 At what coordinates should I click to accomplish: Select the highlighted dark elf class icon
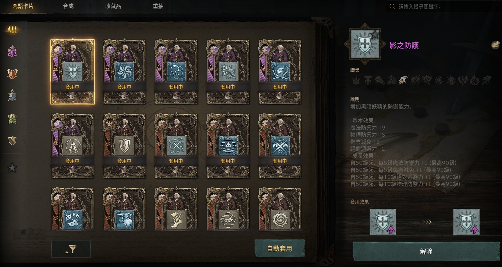coord(403,80)
